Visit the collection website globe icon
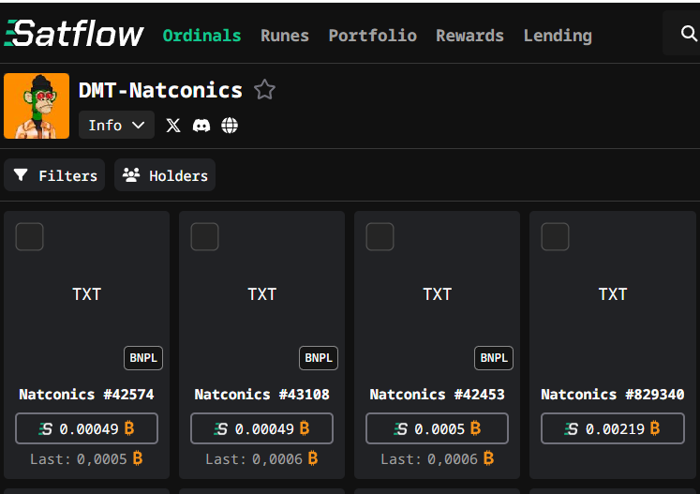This screenshot has height=494, width=700. tap(230, 126)
